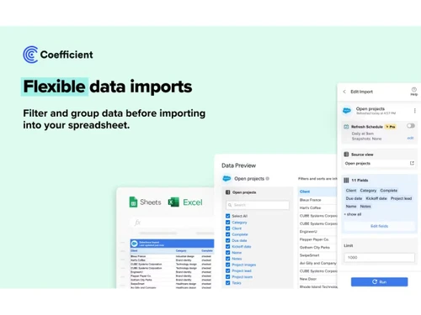The image size is (421, 315).
Task: Click info icon beside Open projects title
Action: [268, 179]
